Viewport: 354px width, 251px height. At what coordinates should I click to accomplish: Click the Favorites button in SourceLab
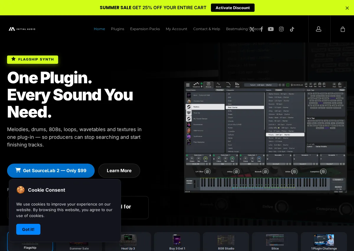tap(220, 90)
